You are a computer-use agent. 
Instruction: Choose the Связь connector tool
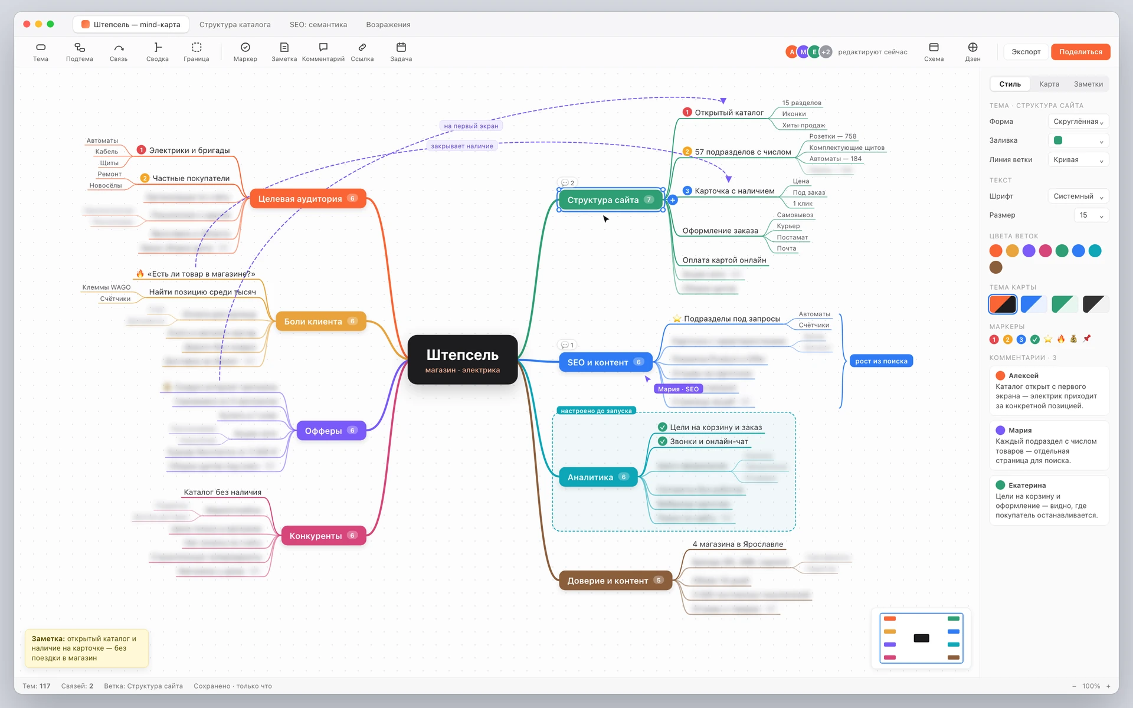(x=119, y=47)
